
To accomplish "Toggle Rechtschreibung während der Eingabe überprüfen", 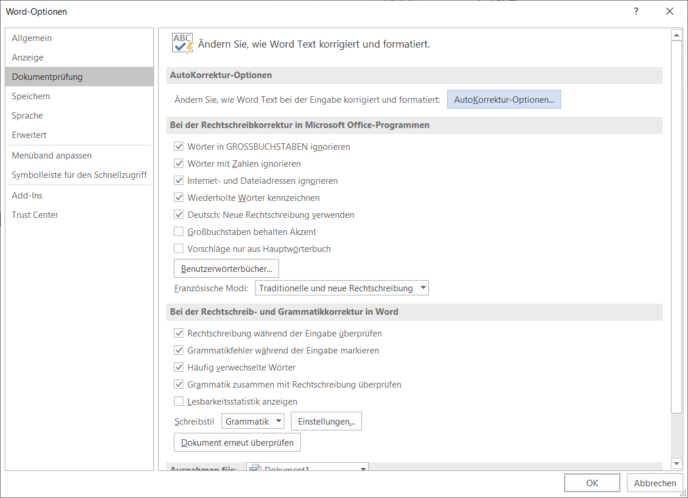I will 179,334.
